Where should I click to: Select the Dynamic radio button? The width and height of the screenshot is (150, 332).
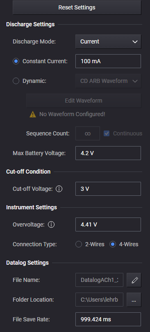(16, 81)
